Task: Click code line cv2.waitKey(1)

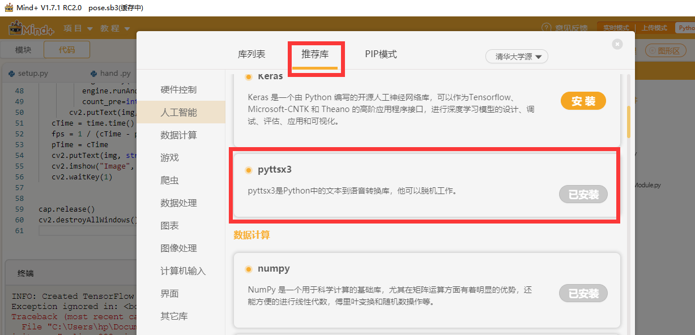Action: click(82, 177)
